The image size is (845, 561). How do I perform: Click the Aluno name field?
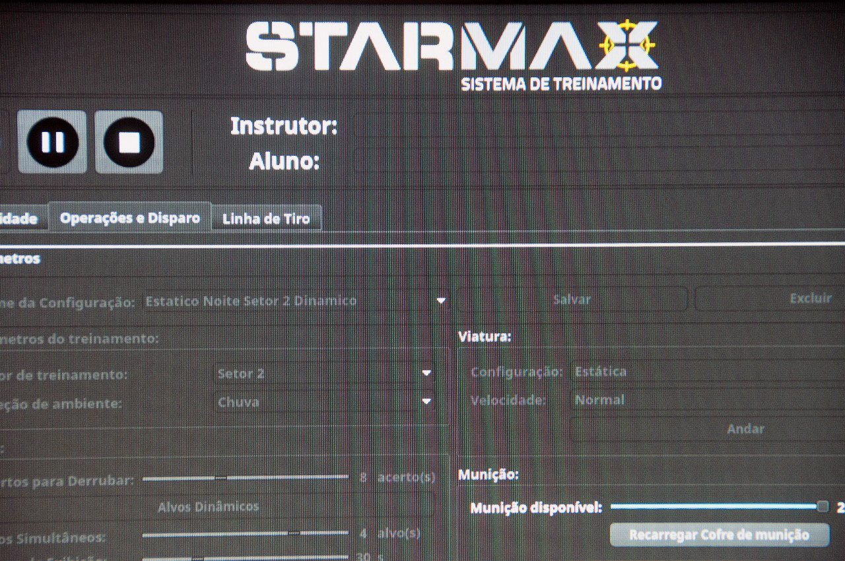point(599,160)
